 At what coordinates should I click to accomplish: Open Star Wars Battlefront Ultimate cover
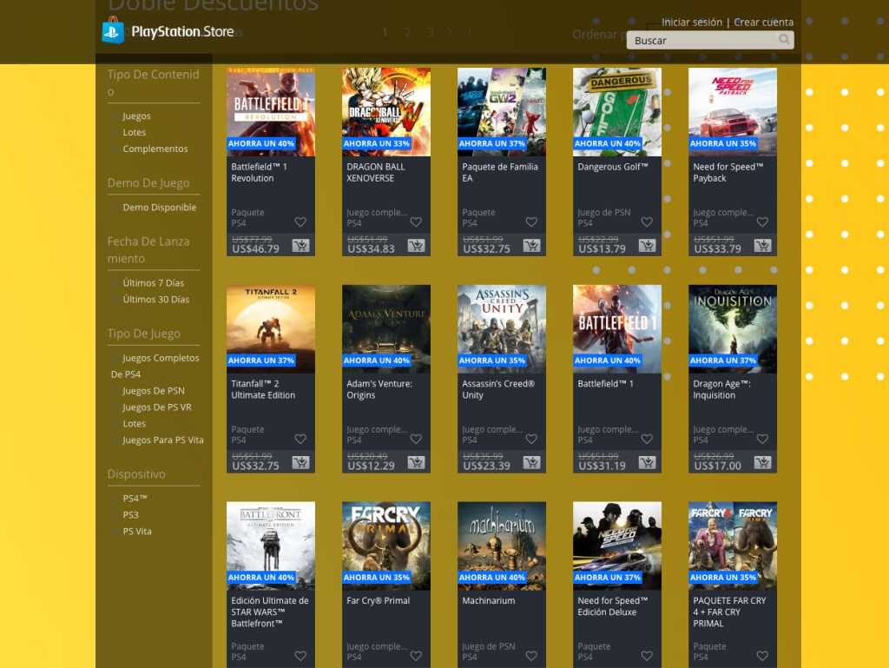[x=271, y=546]
